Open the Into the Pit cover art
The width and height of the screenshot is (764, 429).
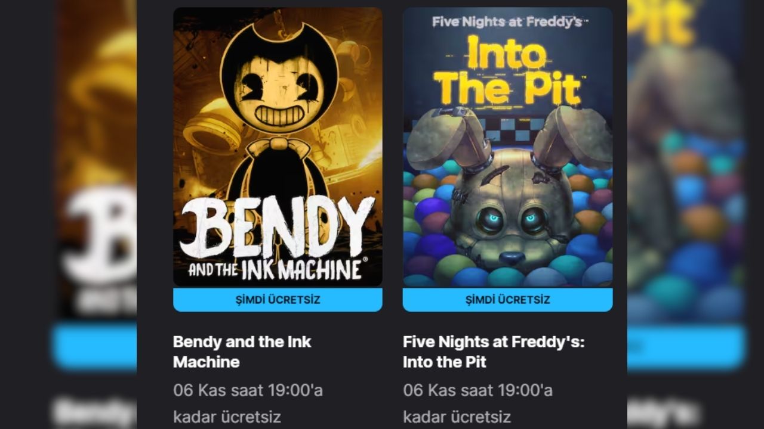tap(507, 147)
